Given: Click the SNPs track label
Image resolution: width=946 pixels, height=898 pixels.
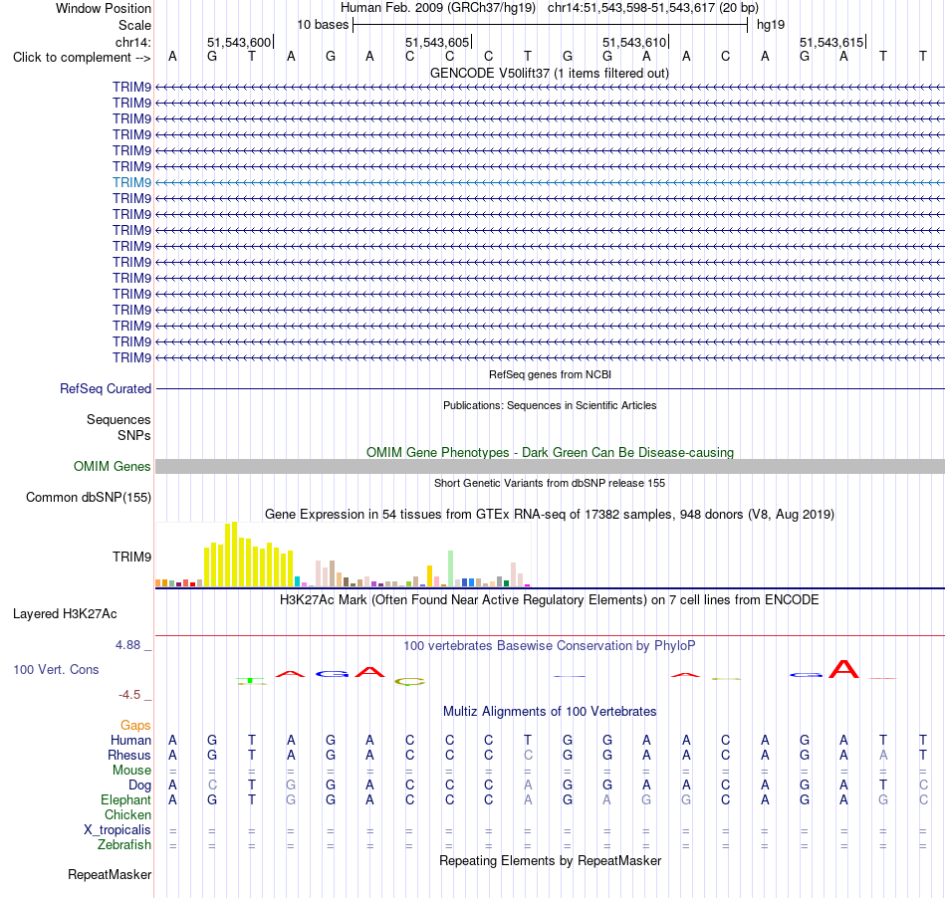Looking at the screenshot, I should 134,435.
